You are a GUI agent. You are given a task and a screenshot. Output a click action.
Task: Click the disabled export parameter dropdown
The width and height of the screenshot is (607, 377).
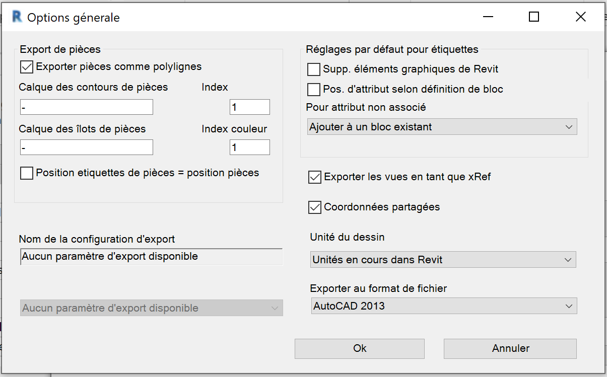pos(151,308)
